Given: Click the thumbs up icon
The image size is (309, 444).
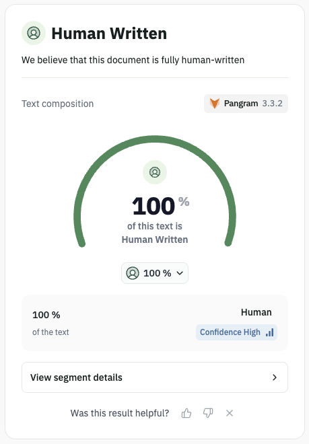Looking at the screenshot, I should (186, 413).
